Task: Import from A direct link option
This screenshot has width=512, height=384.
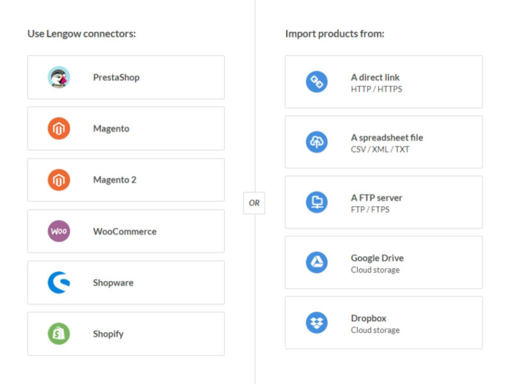Action: [x=375, y=77]
